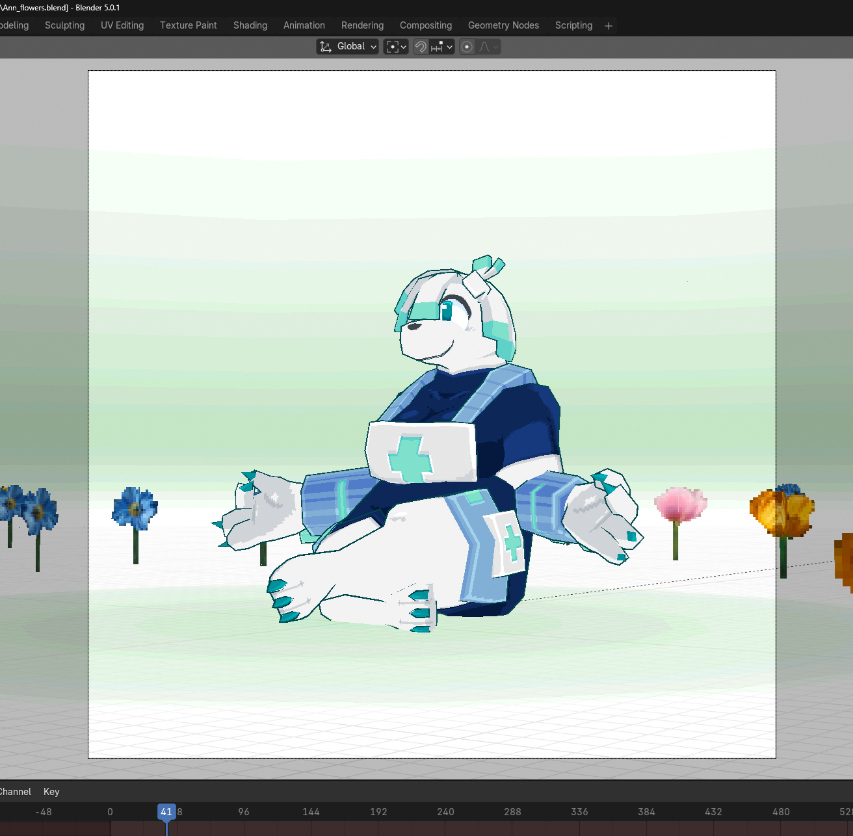This screenshot has width=853, height=836.
Task: Toggle proportional editing on
Action: point(467,47)
